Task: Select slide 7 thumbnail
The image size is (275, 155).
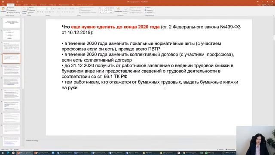Action: 12,94
